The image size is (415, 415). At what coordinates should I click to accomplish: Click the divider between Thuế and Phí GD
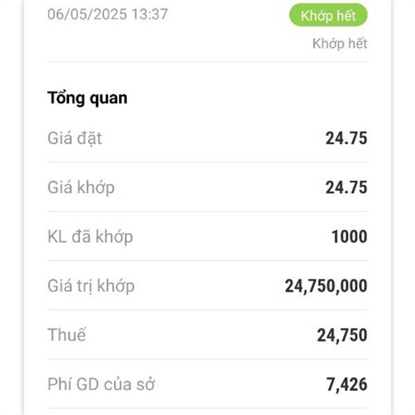pos(207,359)
